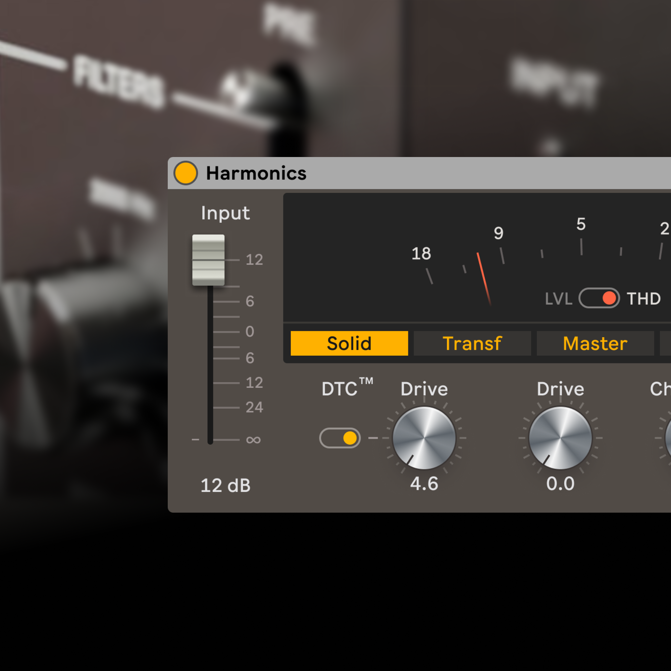Click the Harmonics device title text

(256, 173)
